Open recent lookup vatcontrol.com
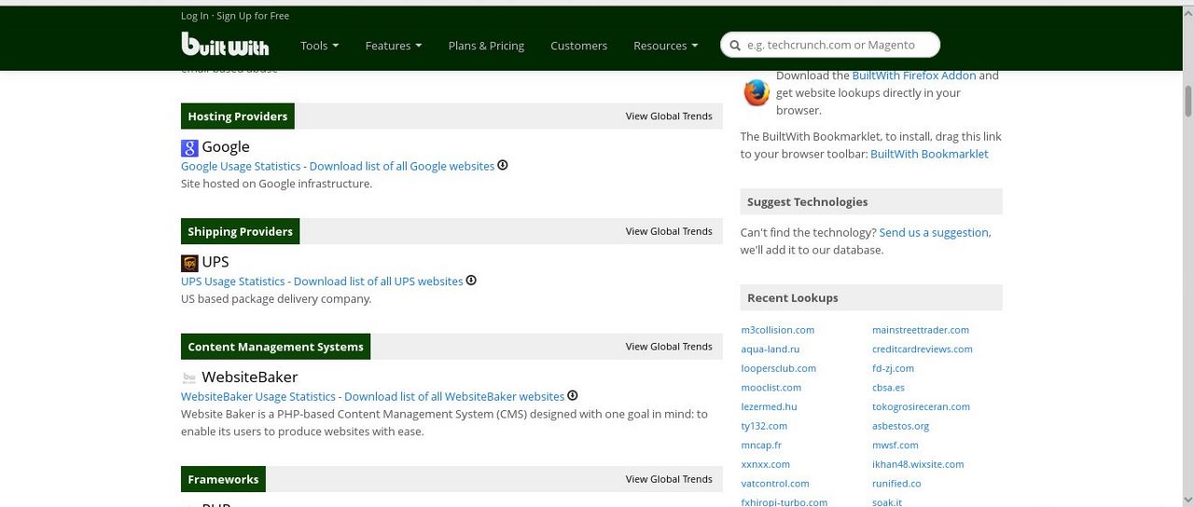 (x=775, y=484)
